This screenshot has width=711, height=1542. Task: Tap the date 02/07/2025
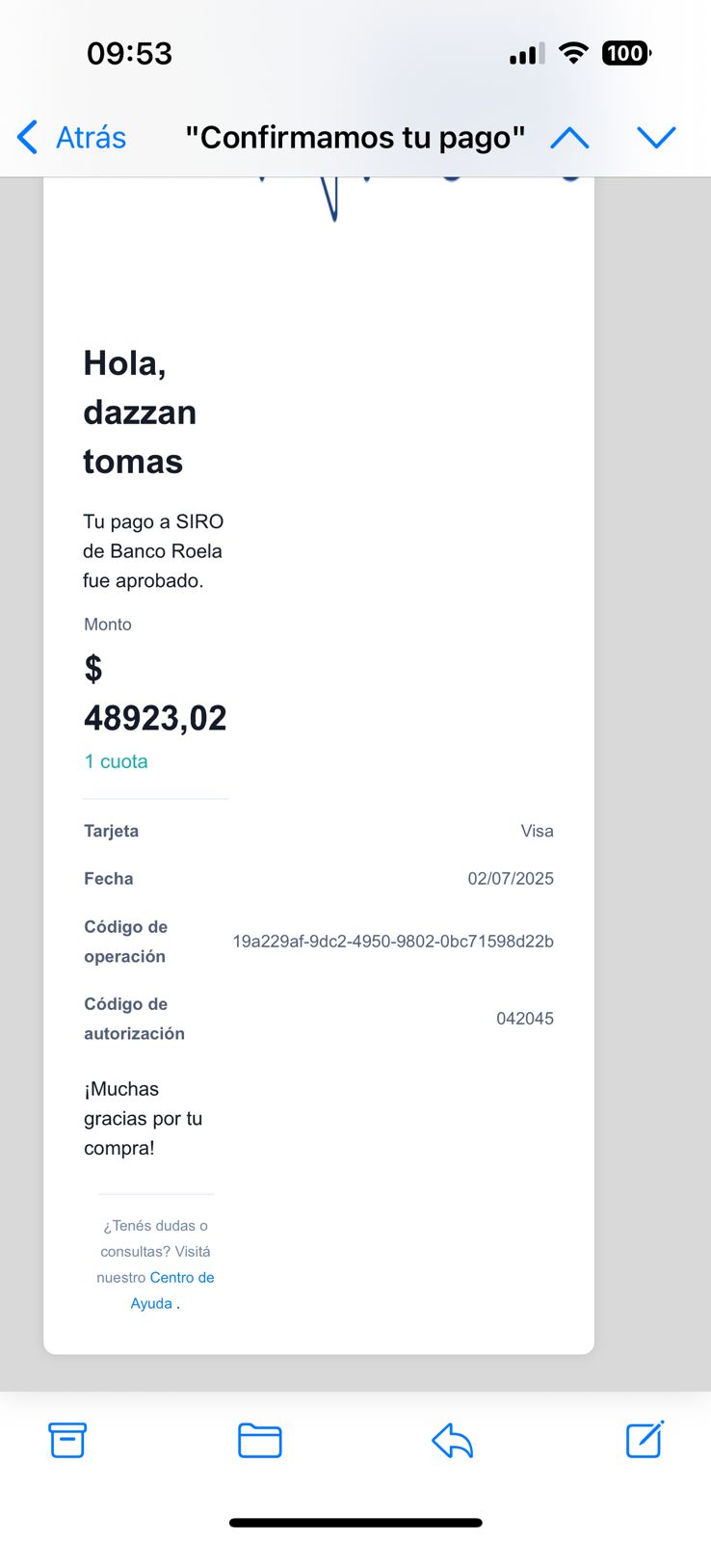511,879
